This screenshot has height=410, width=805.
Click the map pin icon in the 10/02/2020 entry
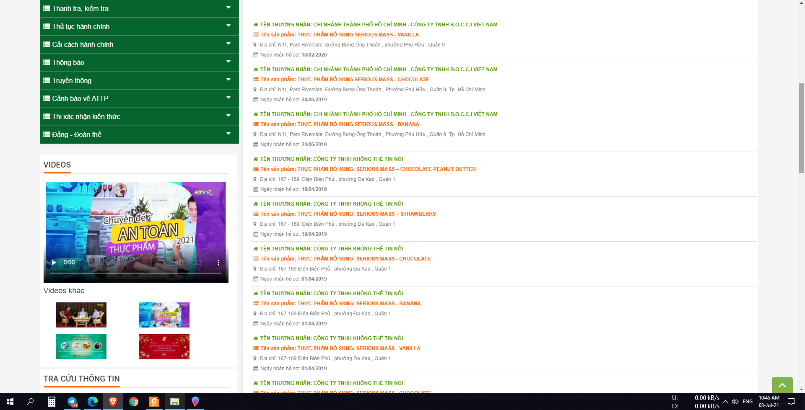255,45
